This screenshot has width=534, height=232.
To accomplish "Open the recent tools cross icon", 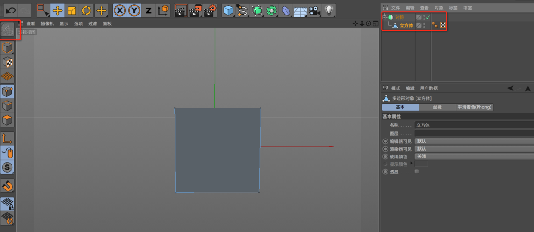I will (x=101, y=10).
